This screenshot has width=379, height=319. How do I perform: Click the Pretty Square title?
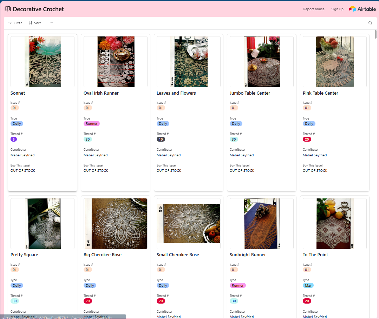(x=24, y=255)
